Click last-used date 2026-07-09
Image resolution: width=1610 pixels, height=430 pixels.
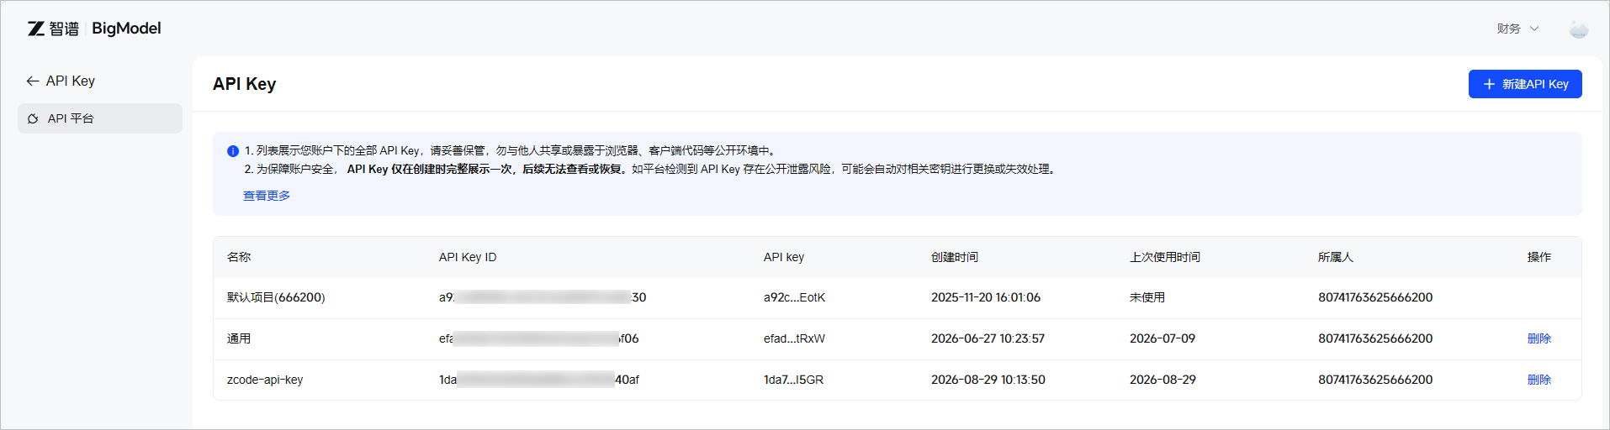pyautogui.click(x=1162, y=338)
